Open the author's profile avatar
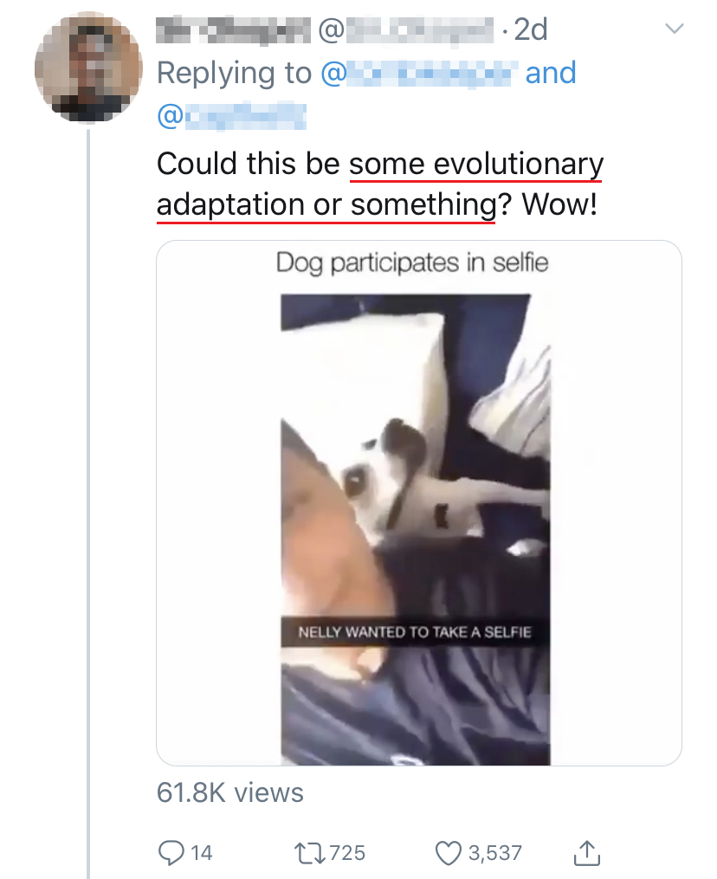This screenshot has height=879, width=717. (88, 69)
